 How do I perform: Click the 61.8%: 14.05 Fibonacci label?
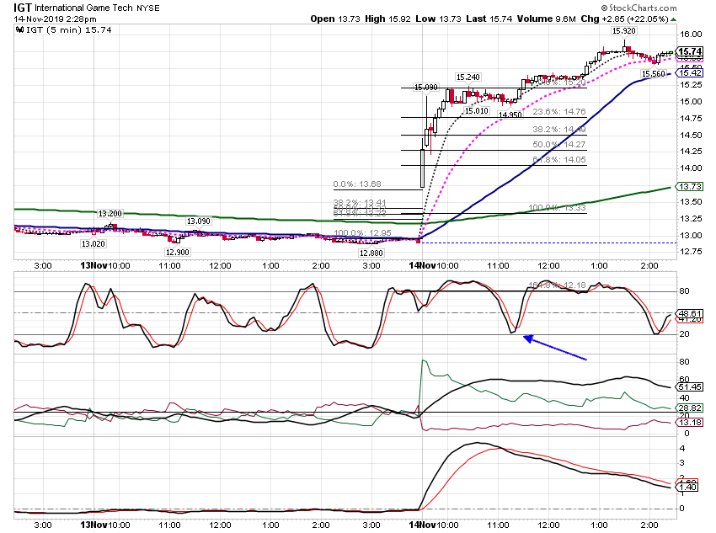coord(559,160)
